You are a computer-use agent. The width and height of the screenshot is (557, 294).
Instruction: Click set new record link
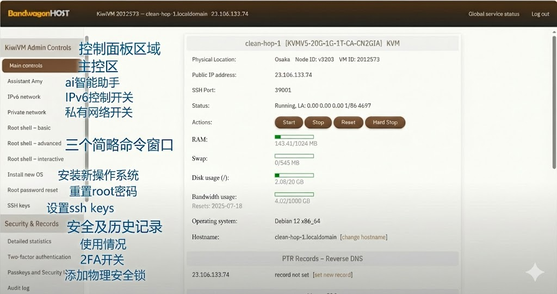point(332,275)
